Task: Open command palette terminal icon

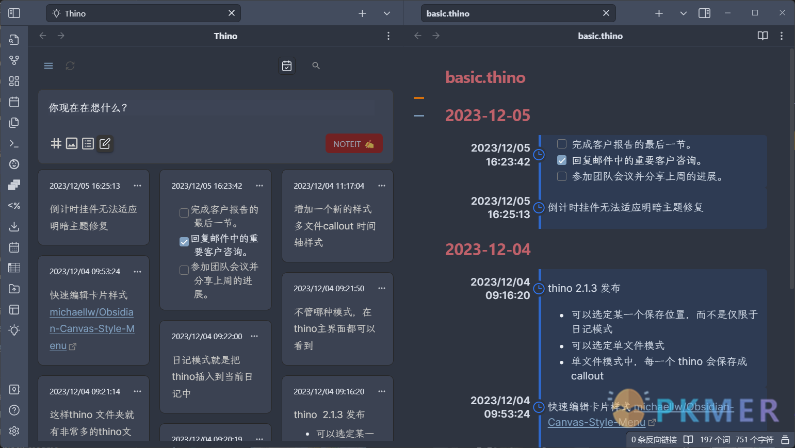Action: (14, 143)
